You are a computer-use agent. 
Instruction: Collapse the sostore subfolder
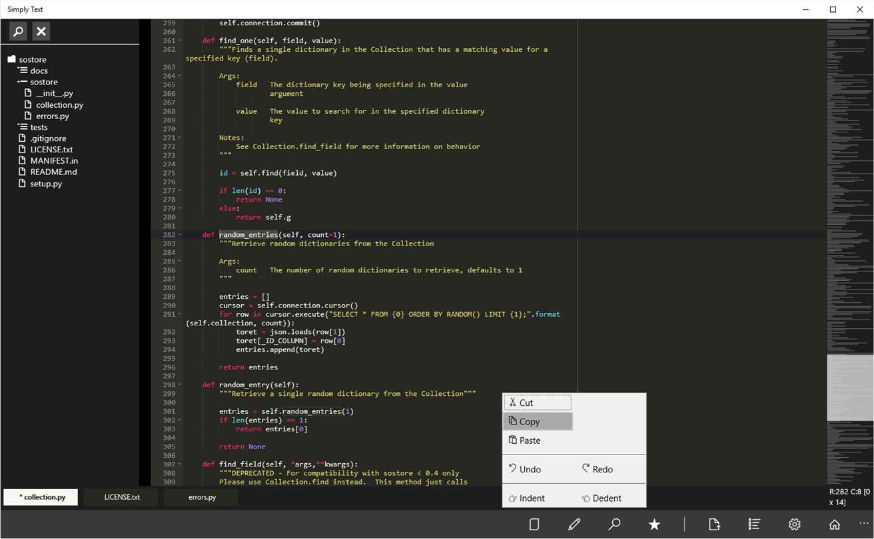coord(23,82)
